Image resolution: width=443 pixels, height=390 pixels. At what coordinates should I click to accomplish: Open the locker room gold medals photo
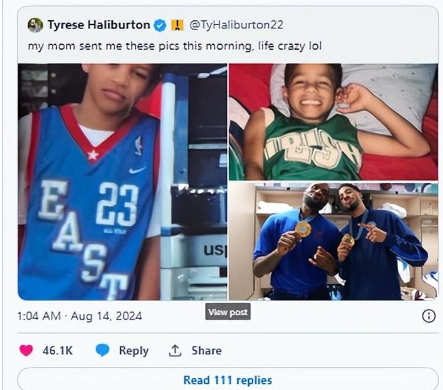click(333, 241)
